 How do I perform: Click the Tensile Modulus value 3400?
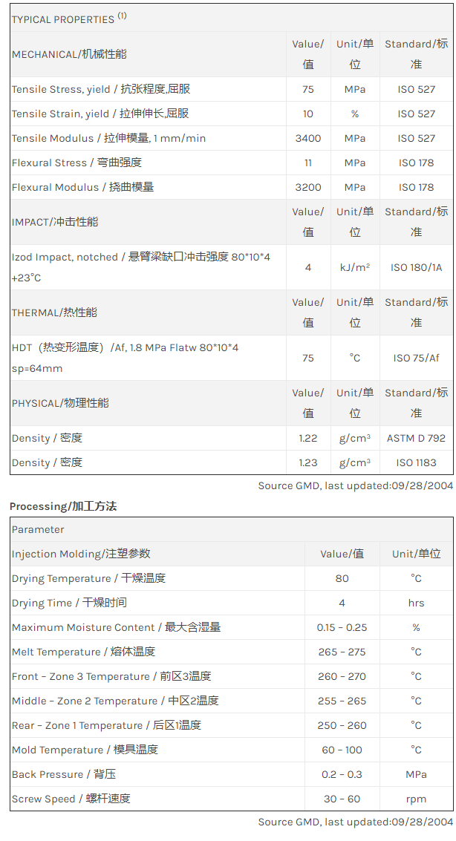tap(308, 138)
